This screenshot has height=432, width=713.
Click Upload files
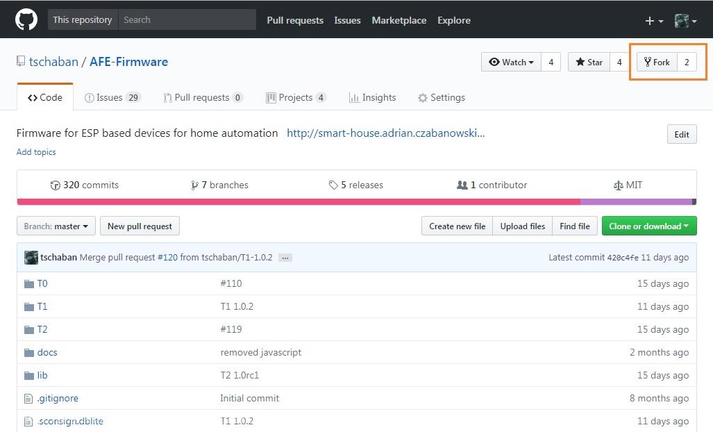(x=523, y=226)
